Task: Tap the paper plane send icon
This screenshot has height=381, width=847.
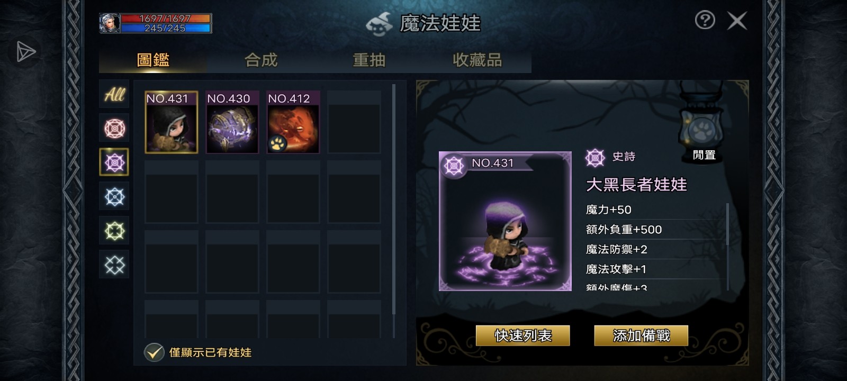Action: (x=25, y=51)
